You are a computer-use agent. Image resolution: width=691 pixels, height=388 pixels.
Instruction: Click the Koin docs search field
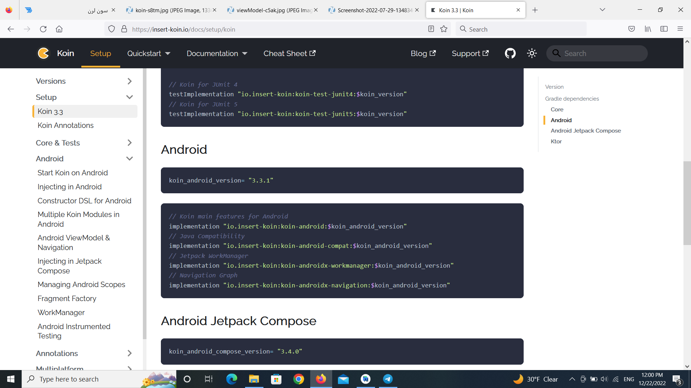(597, 53)
